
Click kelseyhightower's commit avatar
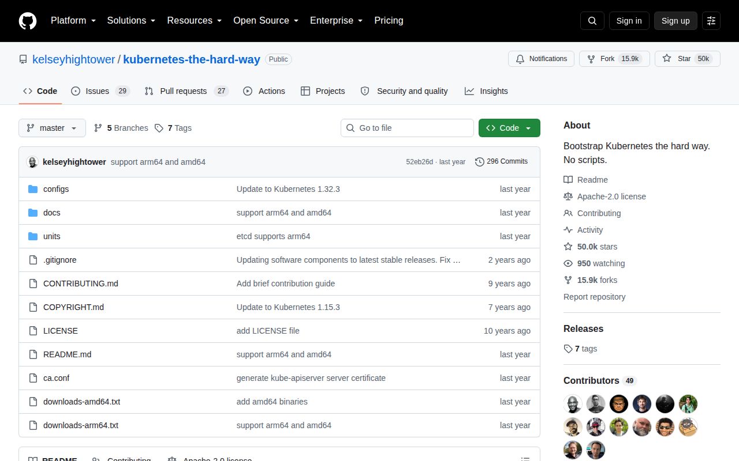click(x=32, y=162)
